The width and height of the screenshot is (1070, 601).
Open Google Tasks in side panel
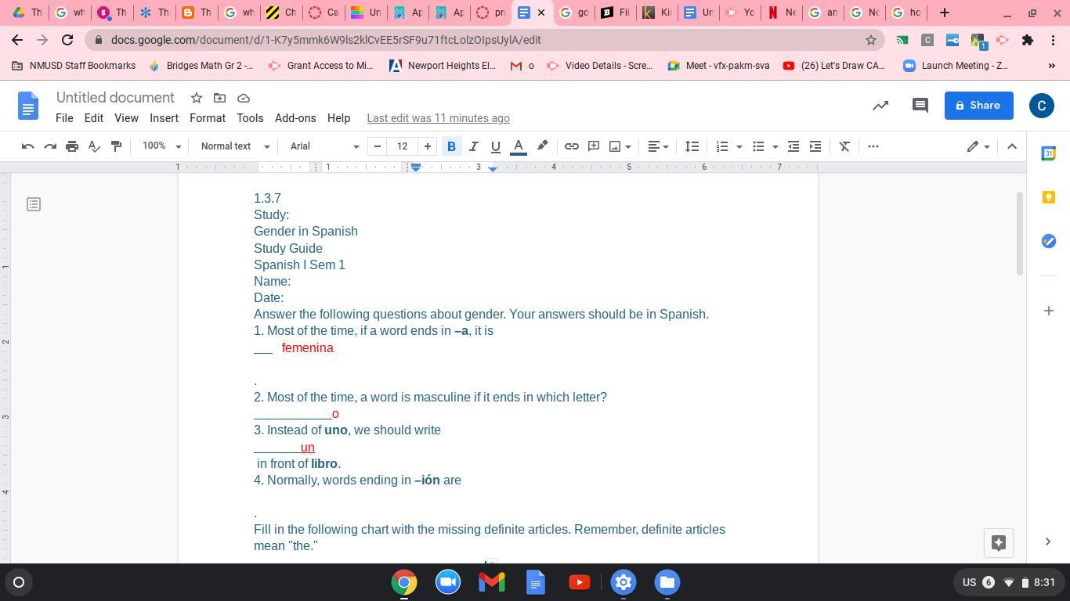pyautogui.click(x=1049, y=241)
